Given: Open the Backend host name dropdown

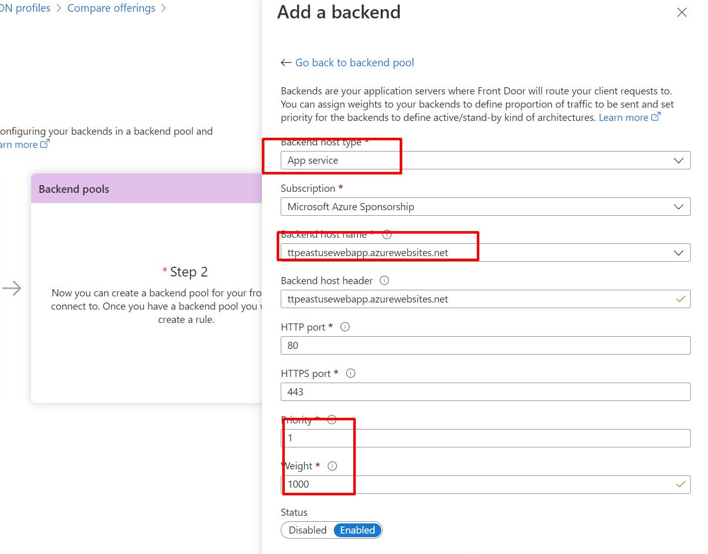Looking at the screenshot, I should [485, 253].
